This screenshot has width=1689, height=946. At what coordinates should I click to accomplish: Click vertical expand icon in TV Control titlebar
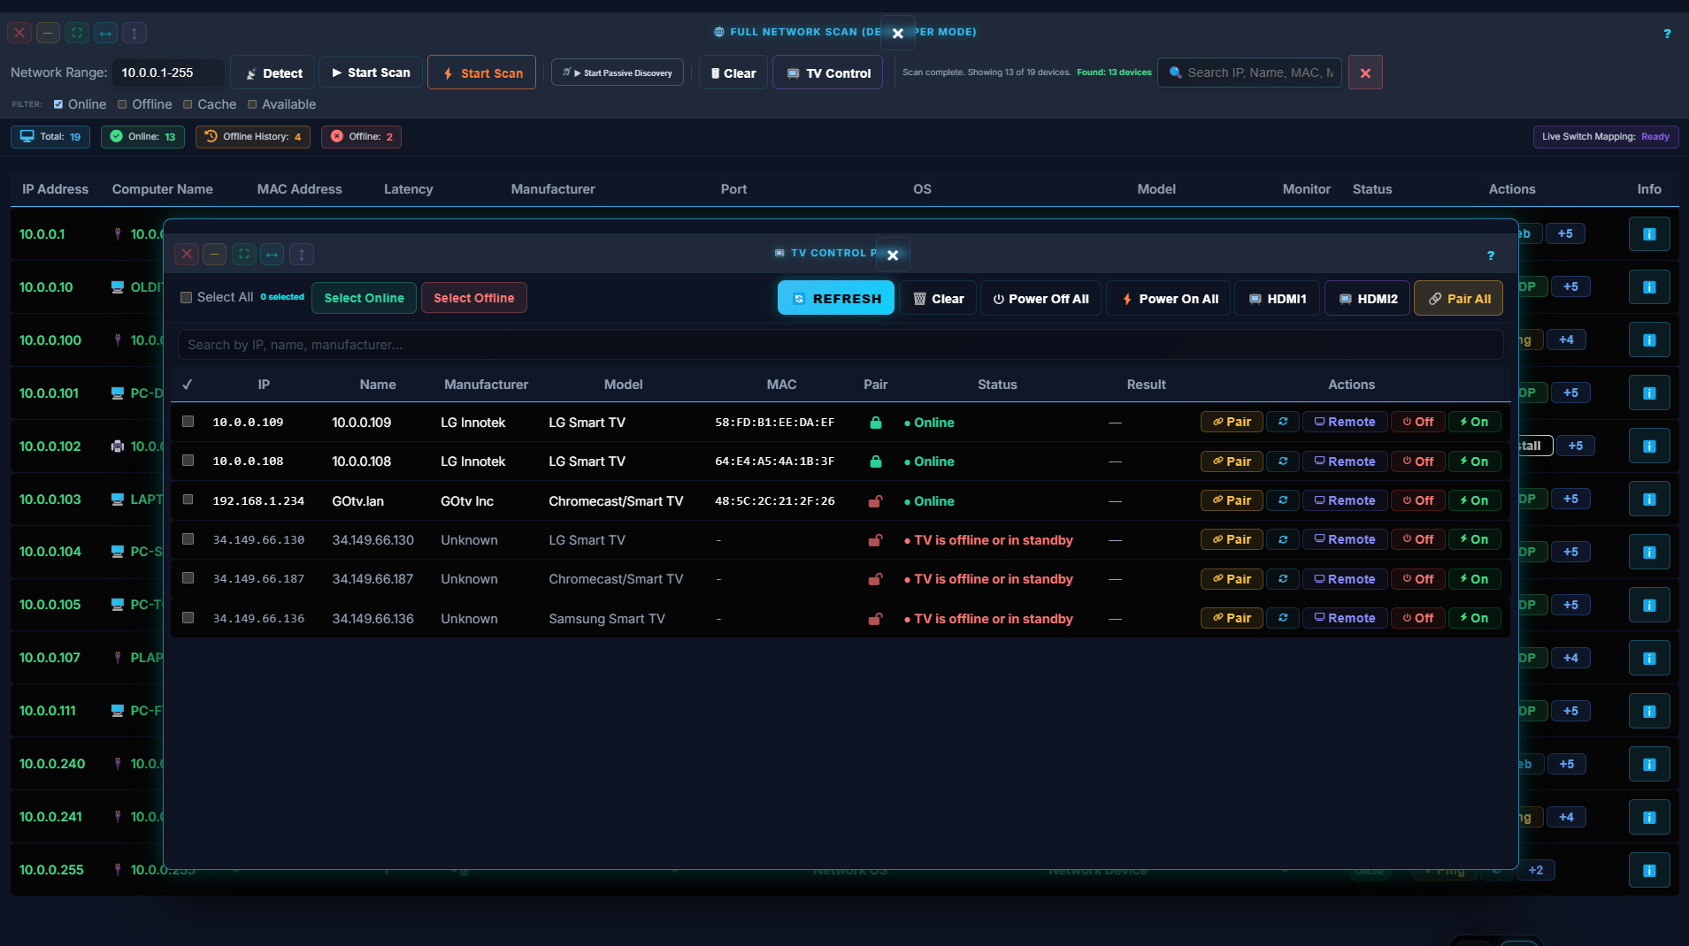[301, 255]
